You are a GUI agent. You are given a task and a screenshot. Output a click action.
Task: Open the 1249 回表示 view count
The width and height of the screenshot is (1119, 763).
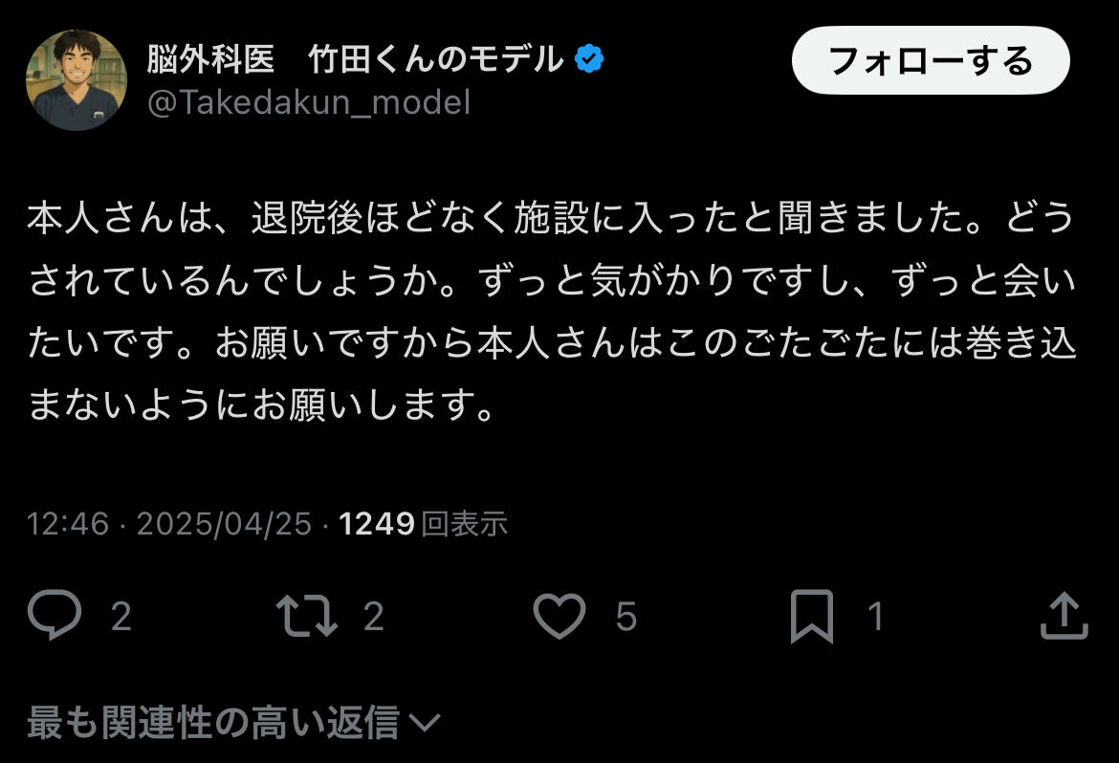(423, 524)
